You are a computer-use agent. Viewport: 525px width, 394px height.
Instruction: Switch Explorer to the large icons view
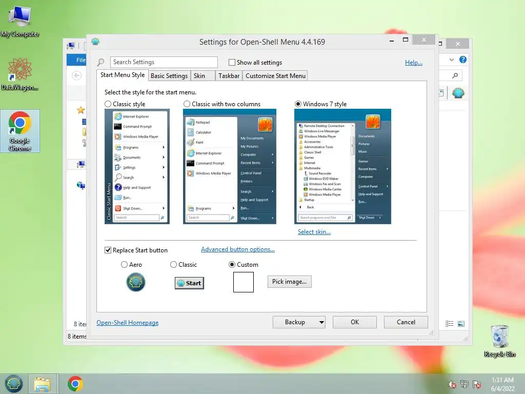(x=461, y=324)
